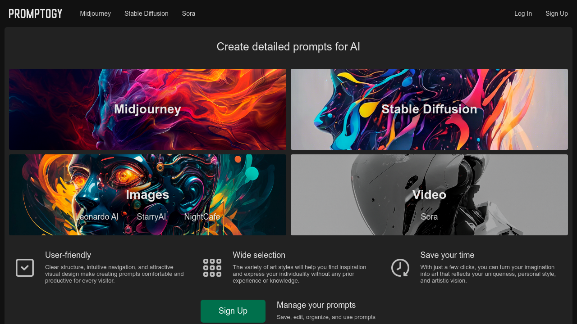Open Stable Diffusion in the top navigation

point(146,13)
